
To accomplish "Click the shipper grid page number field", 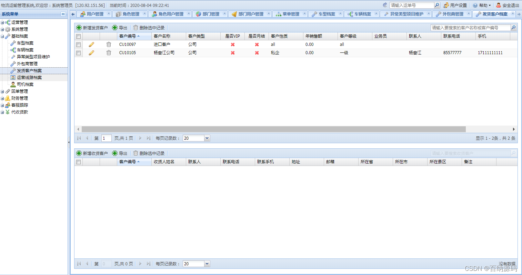I will coord(107,138).
